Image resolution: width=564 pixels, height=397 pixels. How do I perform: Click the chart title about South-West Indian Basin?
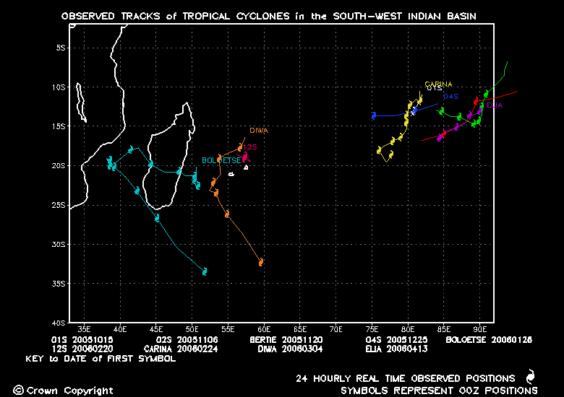pos(268,15)
